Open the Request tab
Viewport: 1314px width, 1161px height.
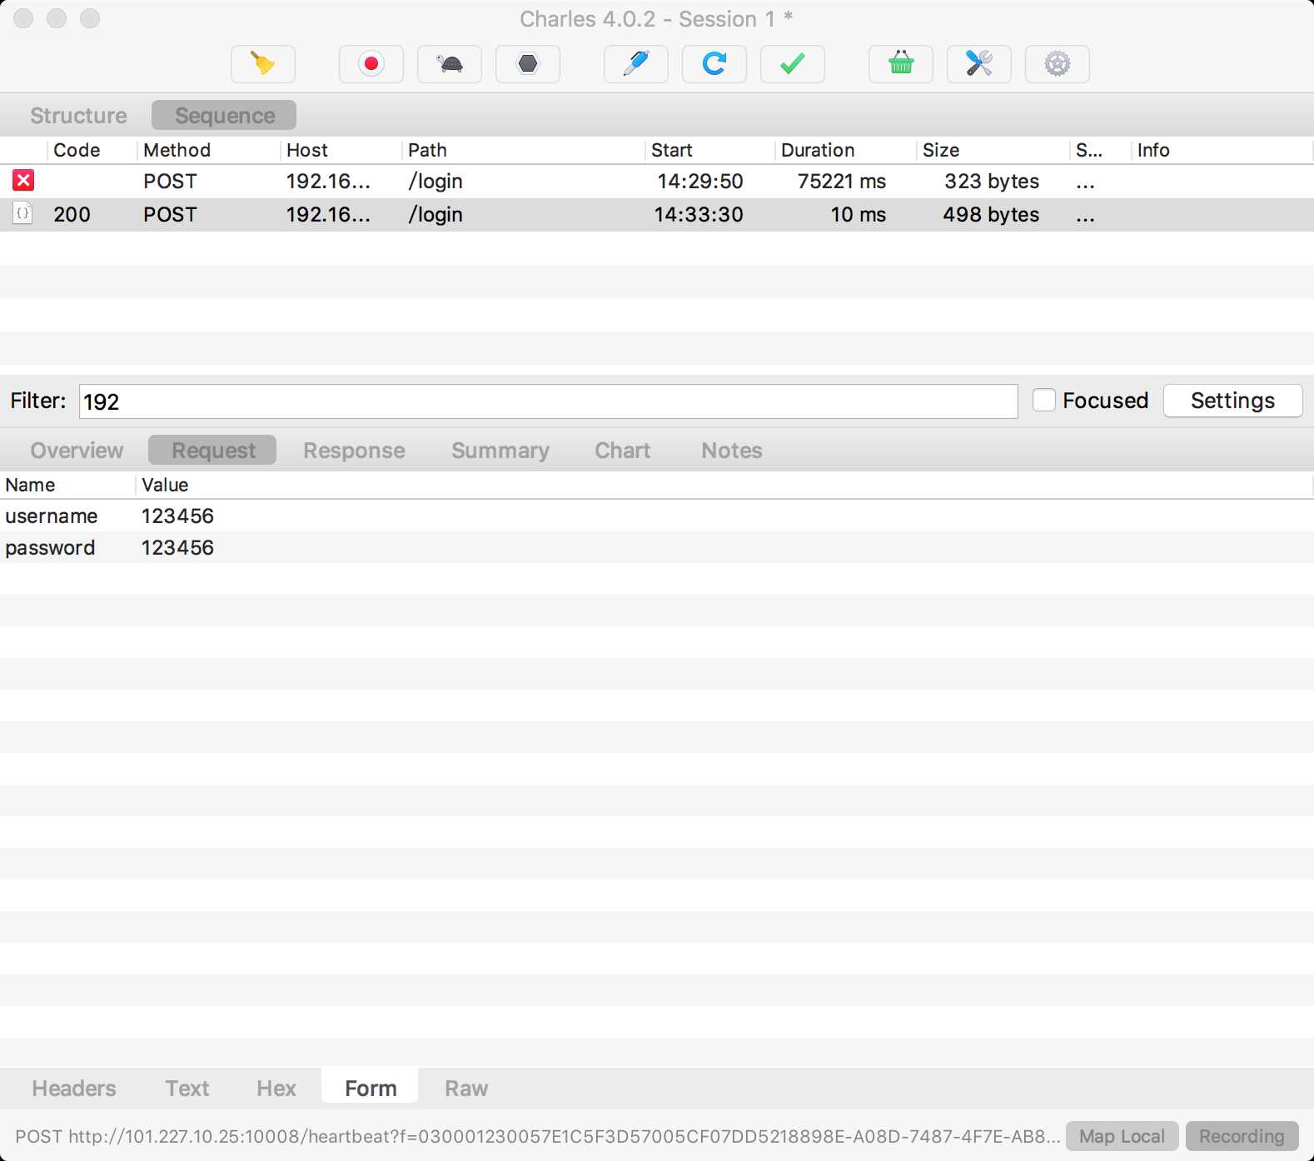(x=212, y=451)
